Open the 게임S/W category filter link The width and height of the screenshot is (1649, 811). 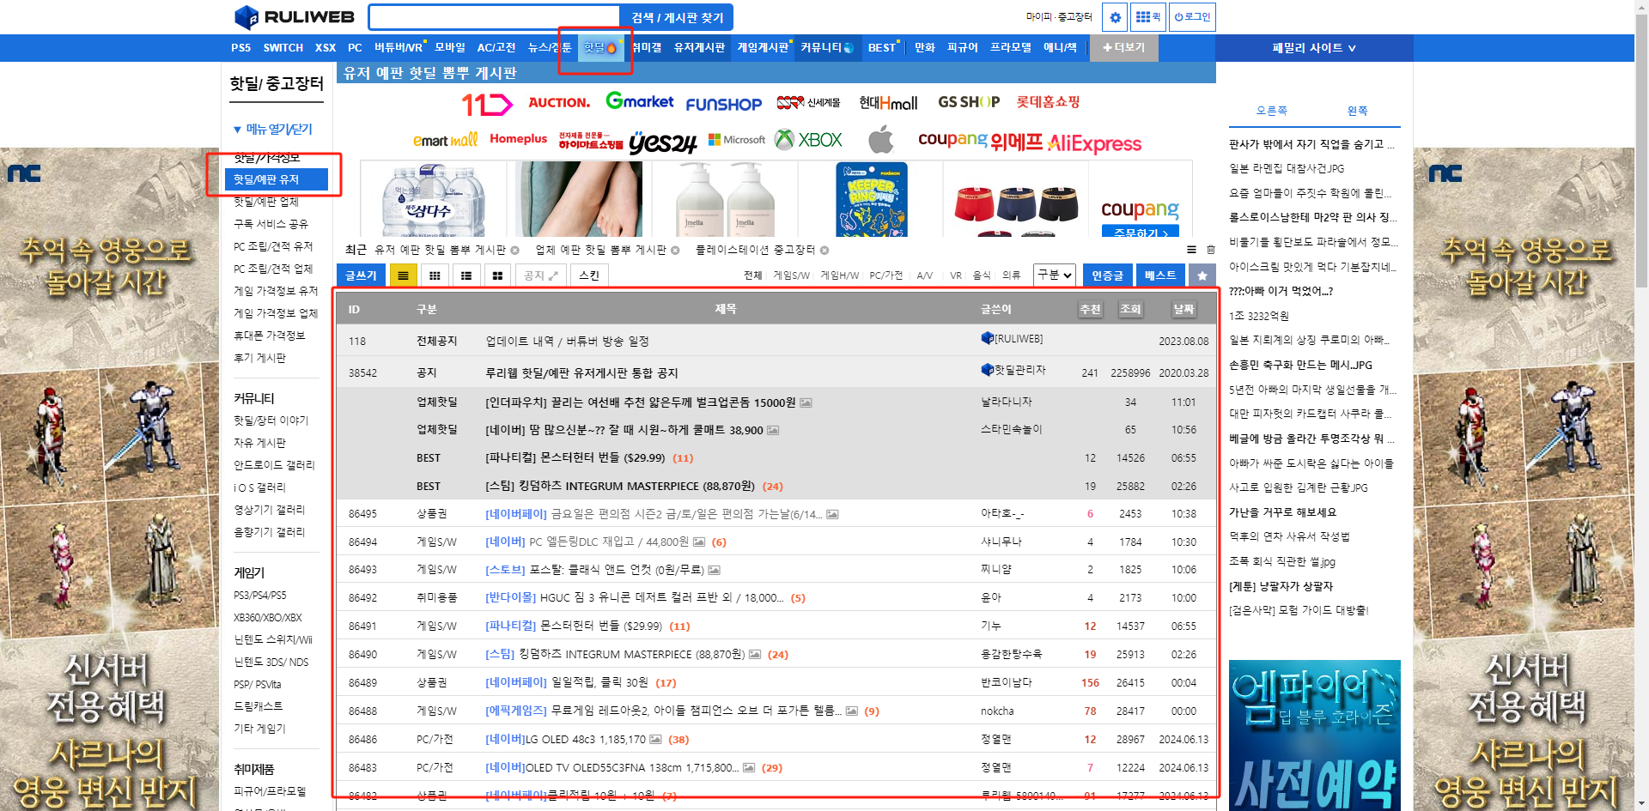[791, 275]
